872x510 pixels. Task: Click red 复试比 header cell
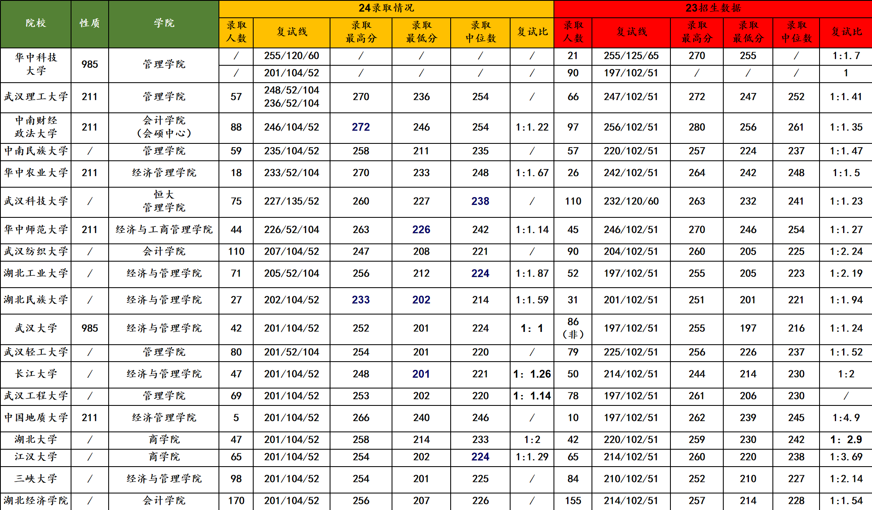pos(846,32)
